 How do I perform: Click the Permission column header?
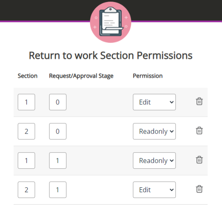pyautogui.click(x=148, y=76)
